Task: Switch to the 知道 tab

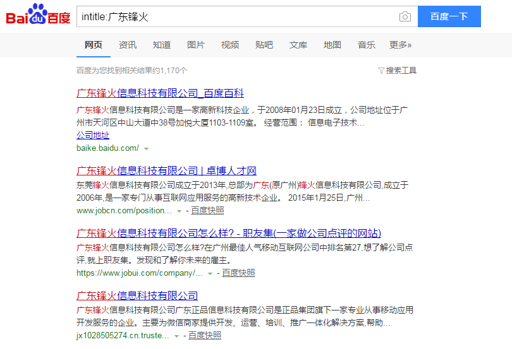Action: 162,45
